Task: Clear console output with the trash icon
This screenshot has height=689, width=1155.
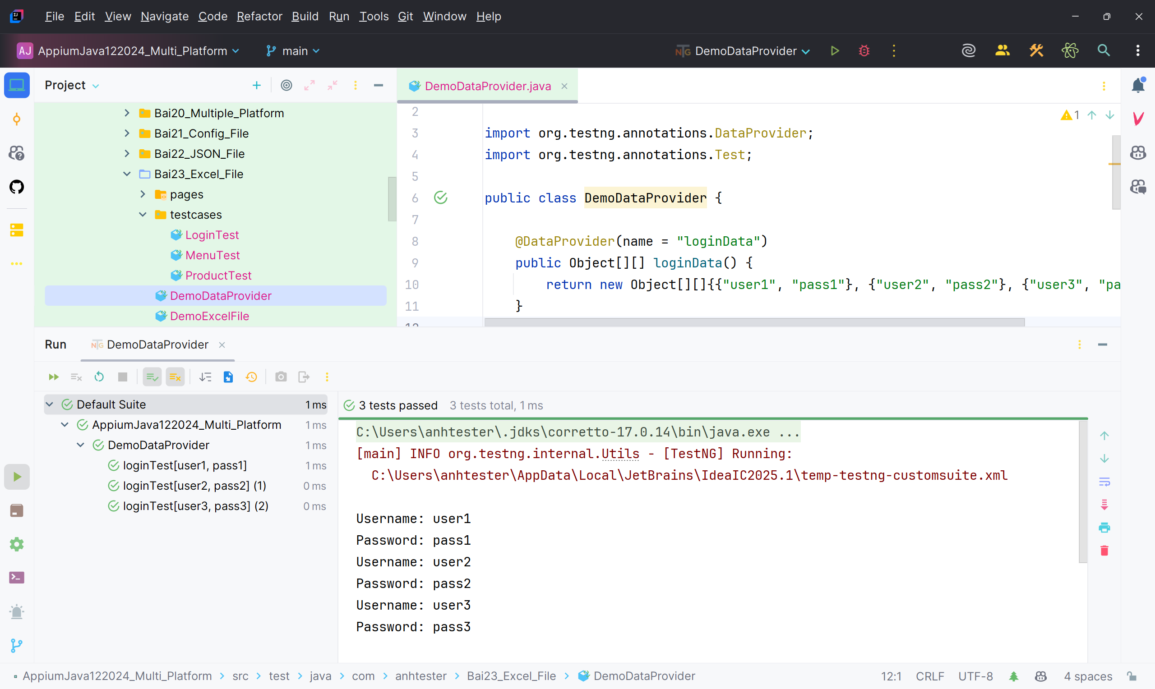Action: [x=1104, y=551]
